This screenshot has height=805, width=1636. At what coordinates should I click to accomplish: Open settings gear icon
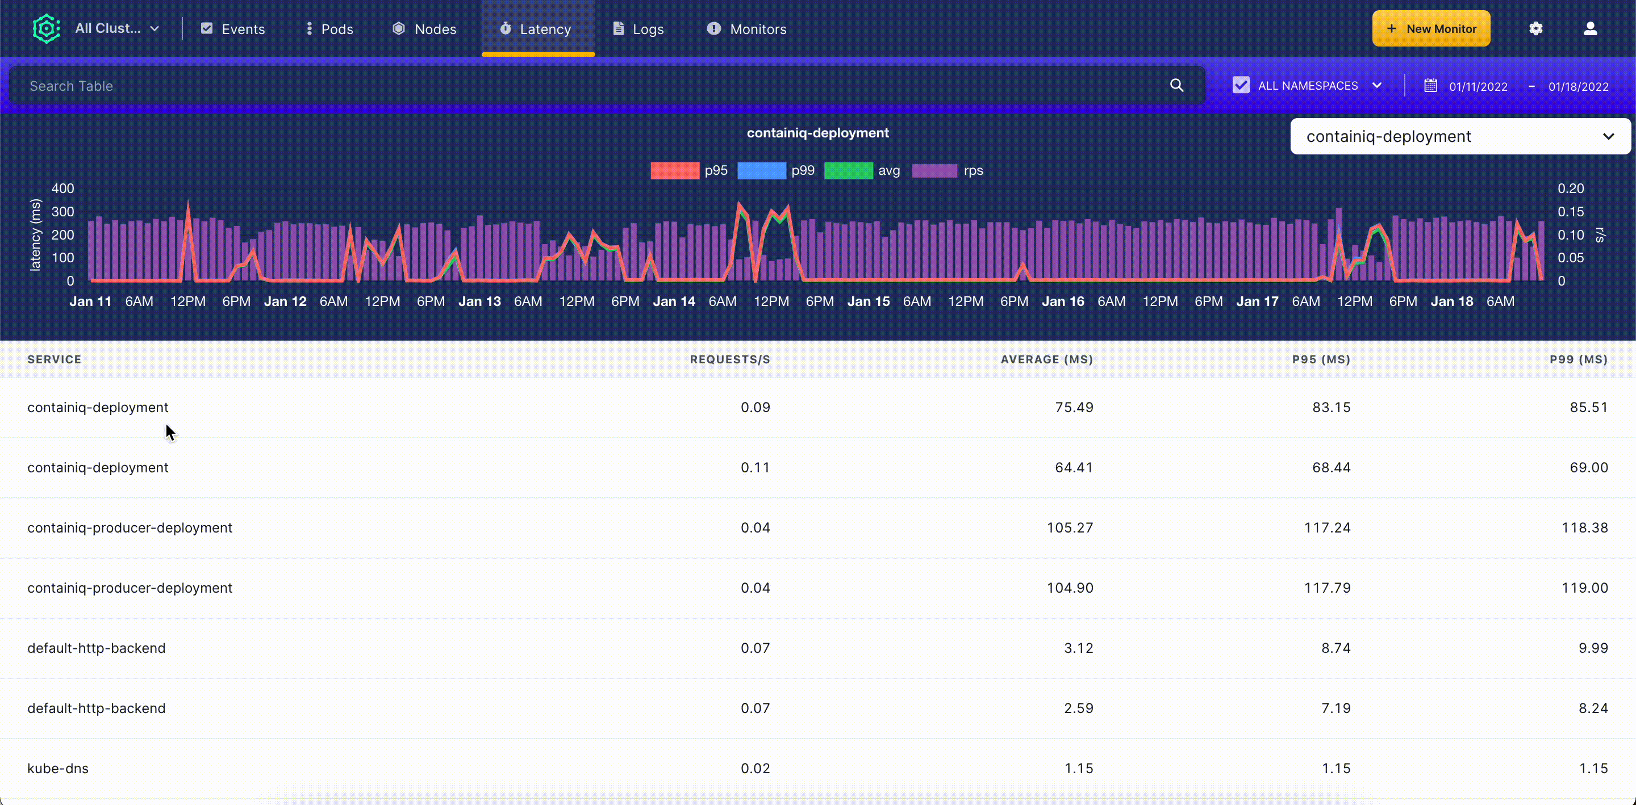pos(1535,28)
